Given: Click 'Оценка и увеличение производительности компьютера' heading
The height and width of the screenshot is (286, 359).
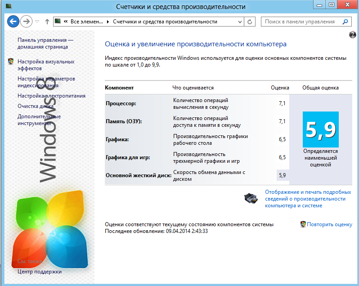Looking at the screenshot, I should (x=196, y=44).
